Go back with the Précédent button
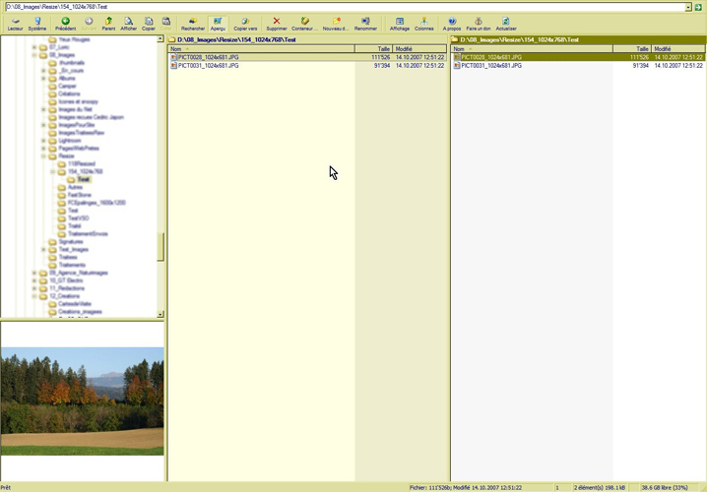 tap(65, 23)
